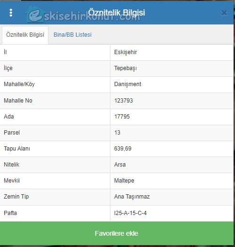
Task: Click the Parsel value 13
Action: [x=117, y=133]
